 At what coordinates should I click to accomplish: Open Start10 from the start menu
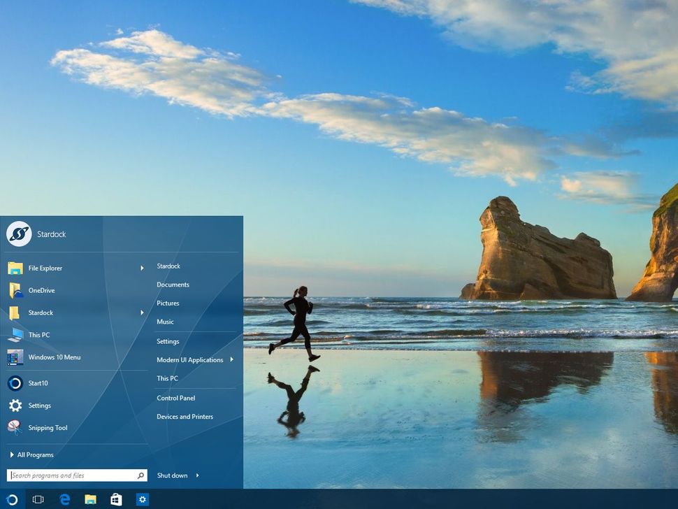39,383
